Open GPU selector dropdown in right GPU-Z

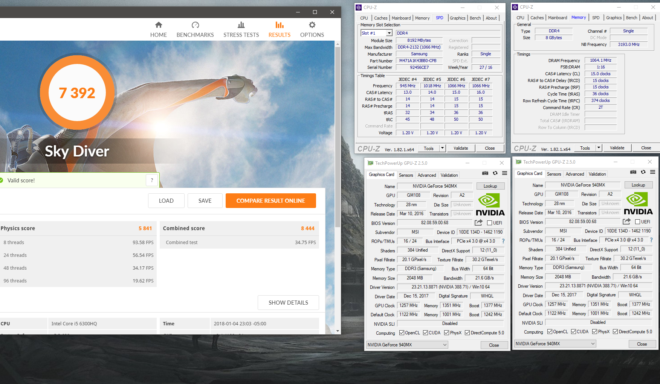(555, 343)
